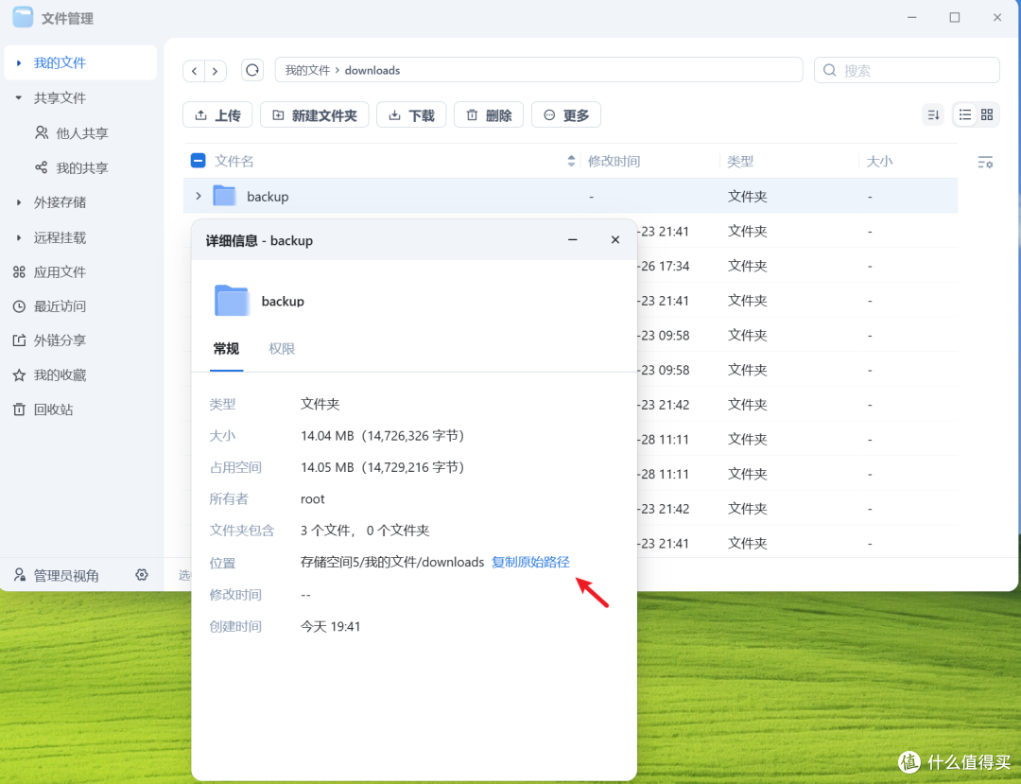The height and width of the screenshot is (784, 1021).
Task: Open settings gear beside 管理员视角
Action: (x=141, y=575)
